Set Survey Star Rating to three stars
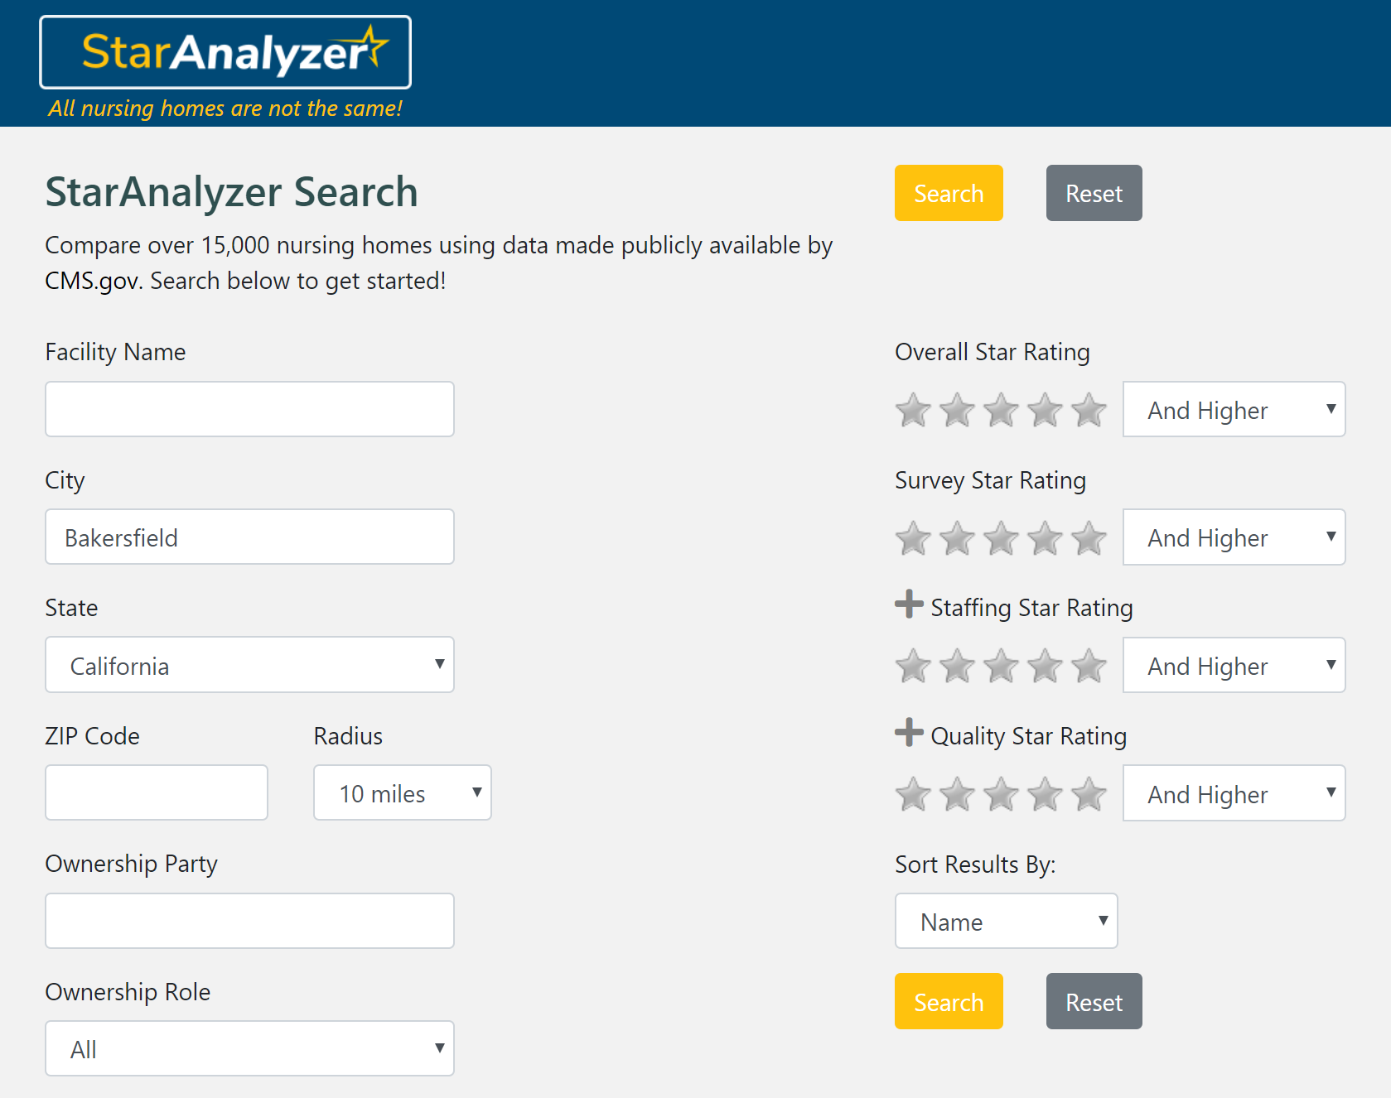Image resolution: width=1391 pixels, height=1098 pixels. point(1001,538)
